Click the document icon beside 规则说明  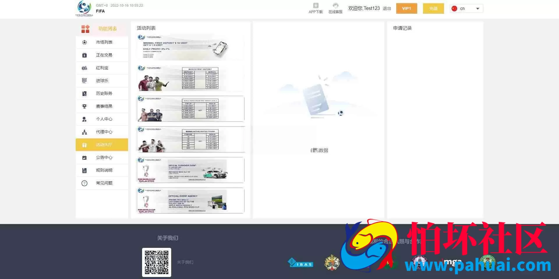[84, 170]
